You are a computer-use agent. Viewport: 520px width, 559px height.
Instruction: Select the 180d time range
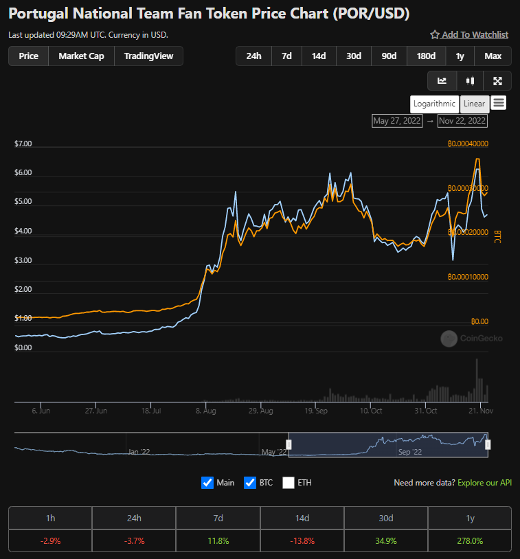tap(426, 56)
